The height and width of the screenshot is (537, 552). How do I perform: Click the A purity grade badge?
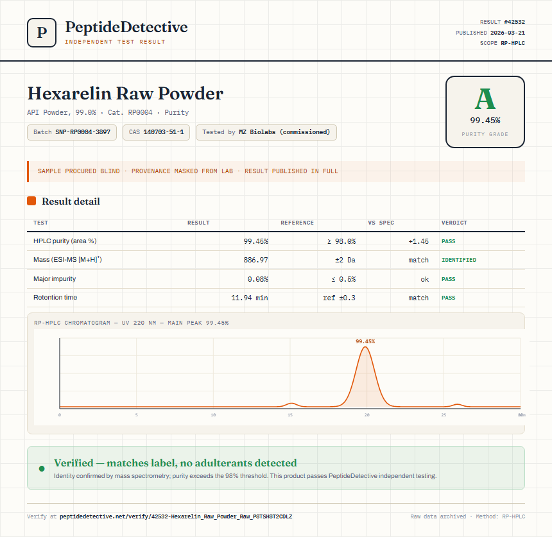tap(485, 112)
